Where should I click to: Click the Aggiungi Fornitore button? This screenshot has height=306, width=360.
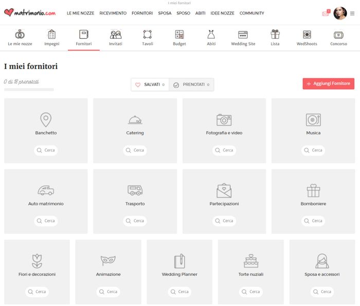point(328,83)
